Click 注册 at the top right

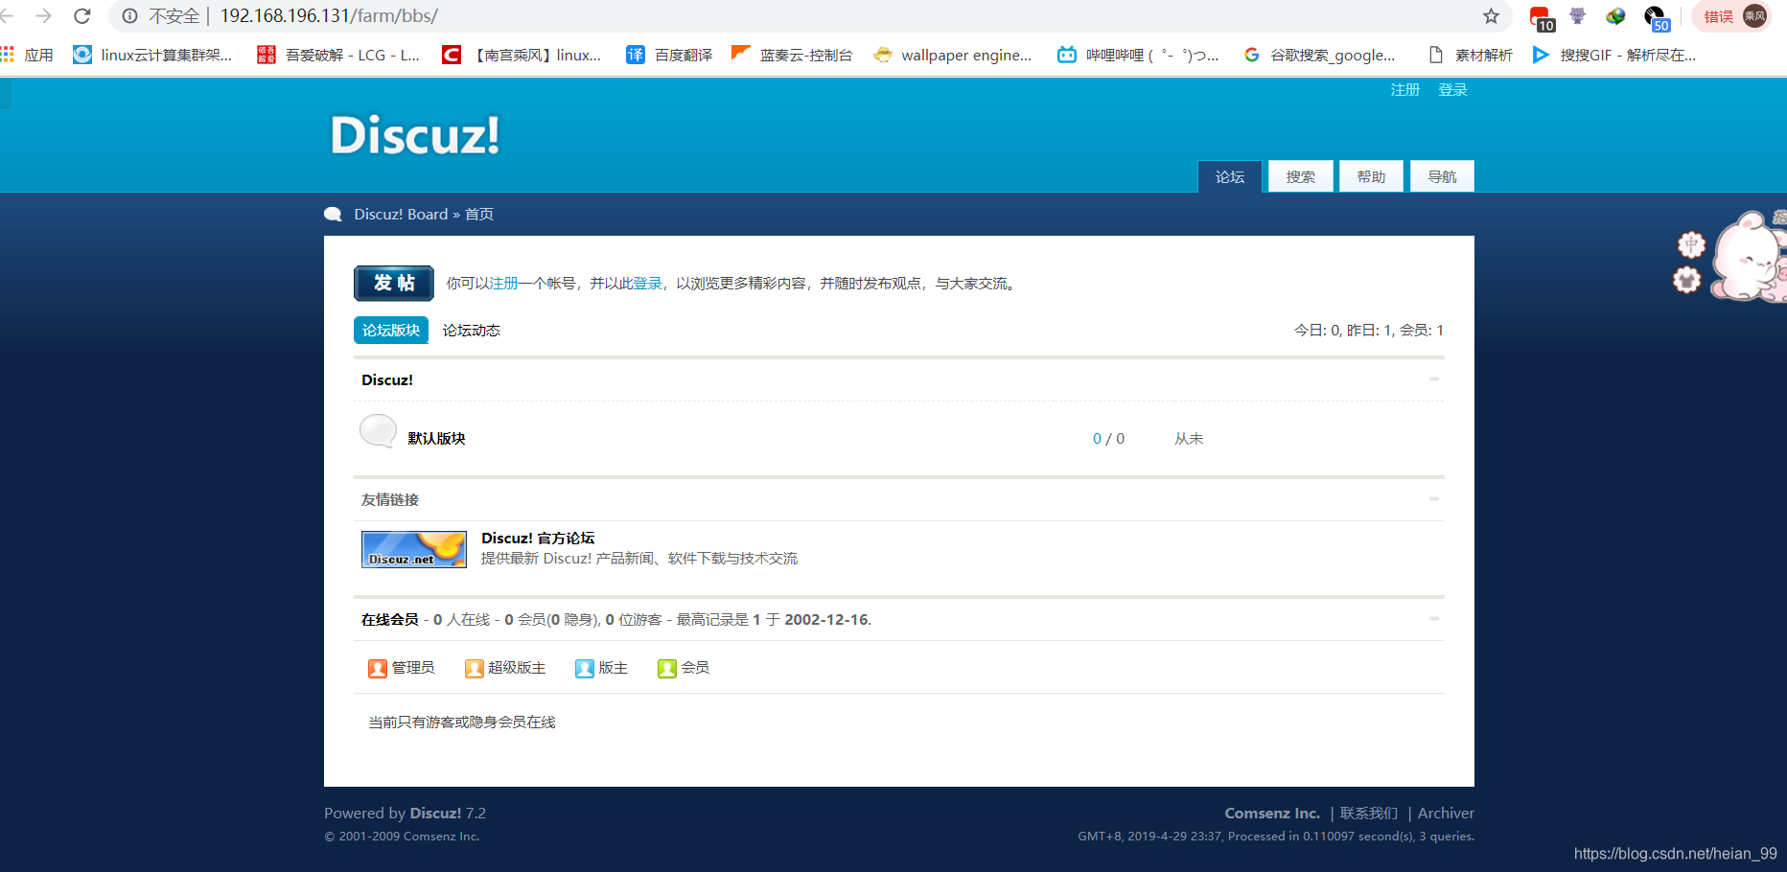(1404, 89)
